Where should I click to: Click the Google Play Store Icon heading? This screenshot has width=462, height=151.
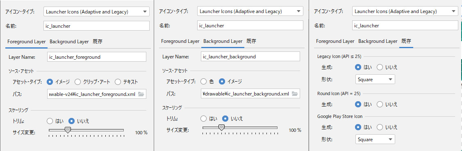(340, 116)
